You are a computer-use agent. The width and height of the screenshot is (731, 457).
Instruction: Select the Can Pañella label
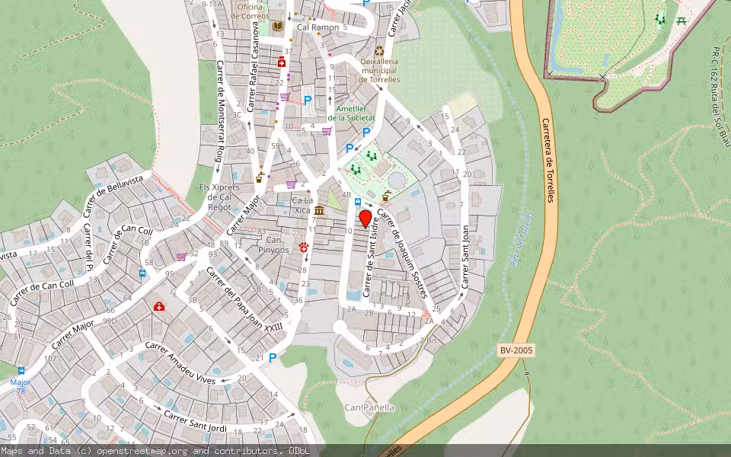pyautogui.click(x=369, y=407)
